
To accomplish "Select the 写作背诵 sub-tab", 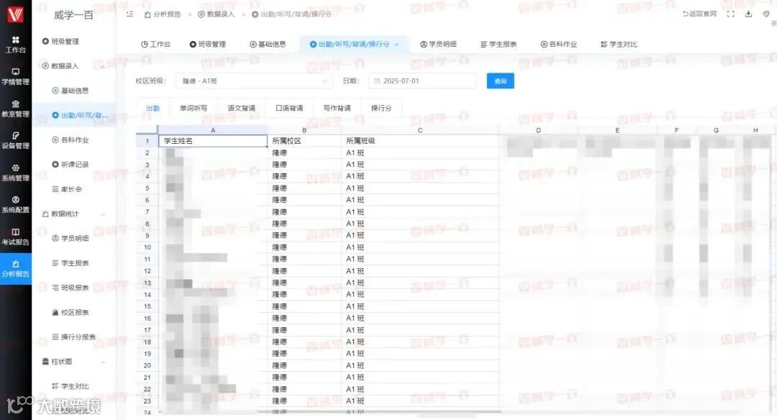I will pyautogui.click(x=337, y=108).
